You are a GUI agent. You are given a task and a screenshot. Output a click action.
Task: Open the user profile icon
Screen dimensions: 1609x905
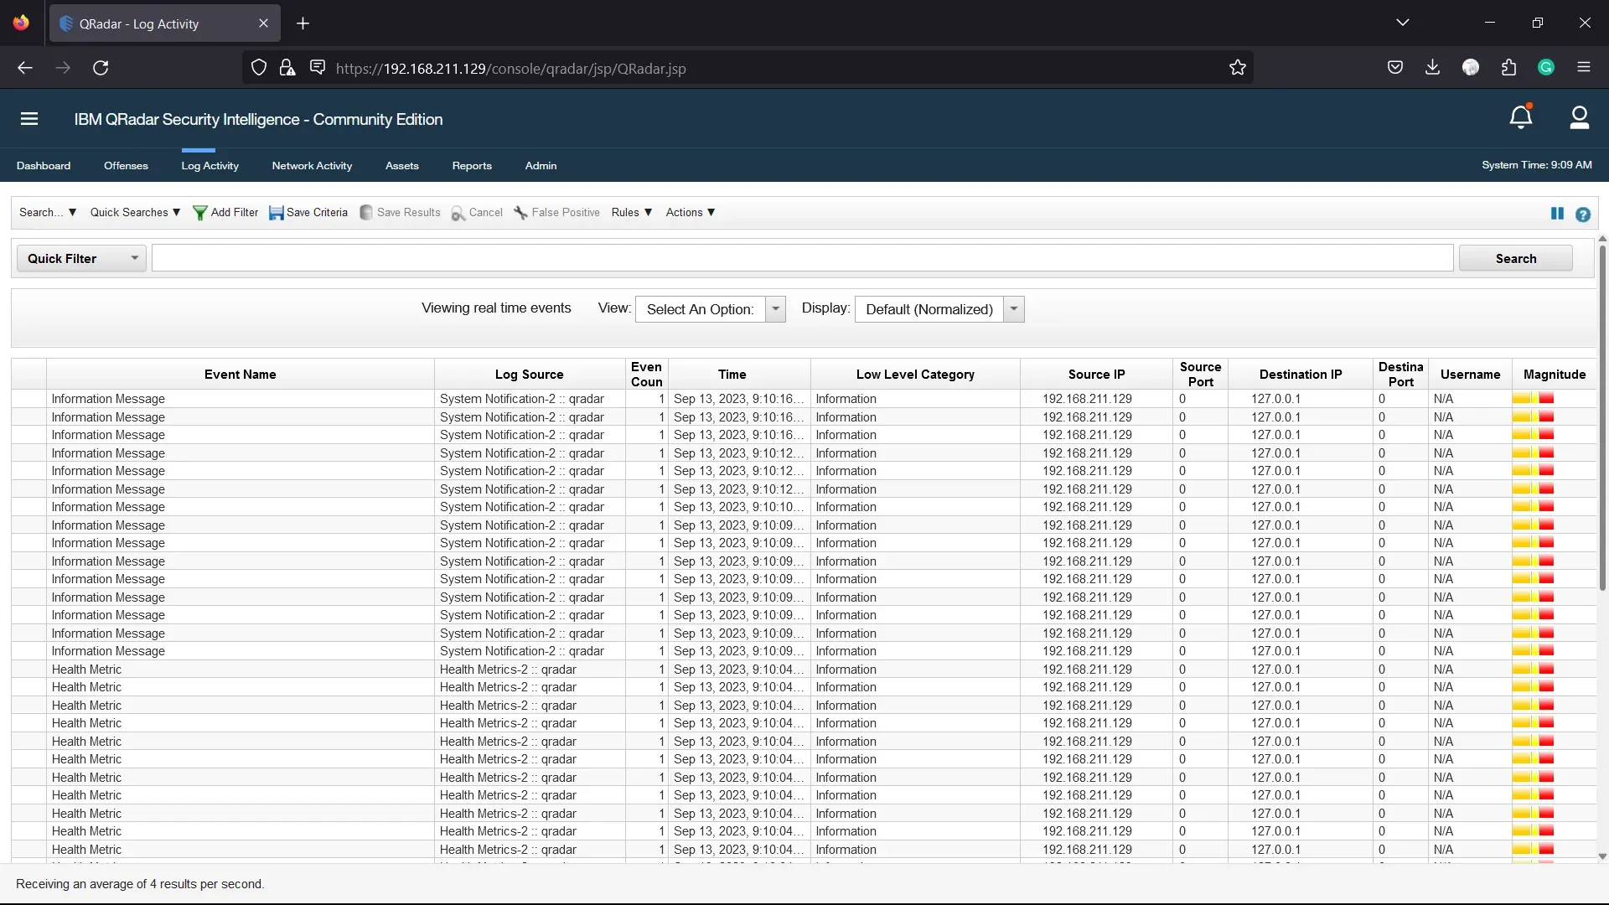pos(1579,118)
